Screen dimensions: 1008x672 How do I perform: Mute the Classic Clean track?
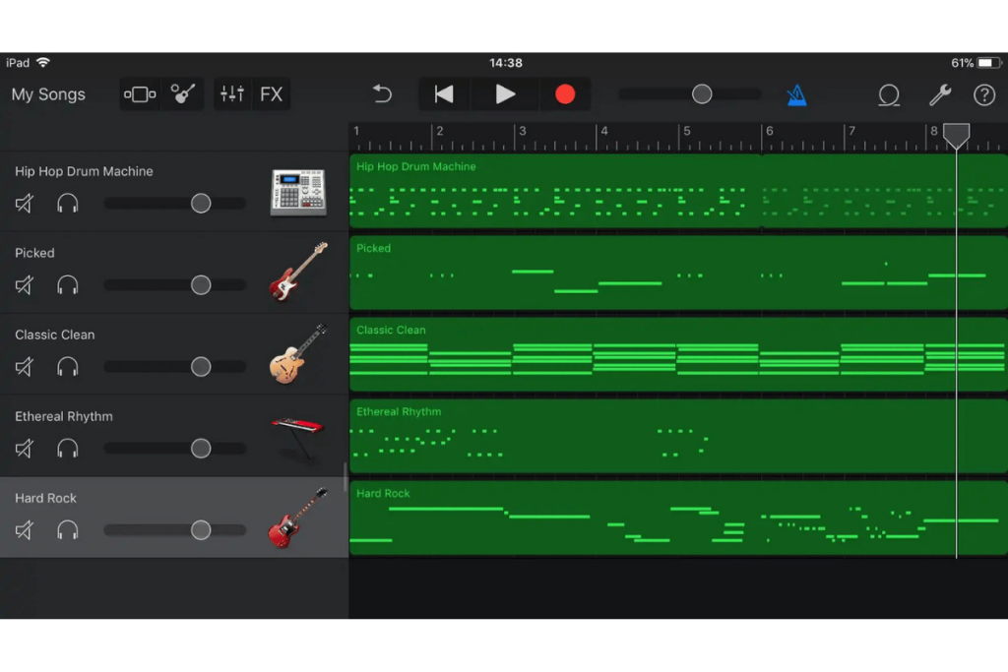point(25,367)
